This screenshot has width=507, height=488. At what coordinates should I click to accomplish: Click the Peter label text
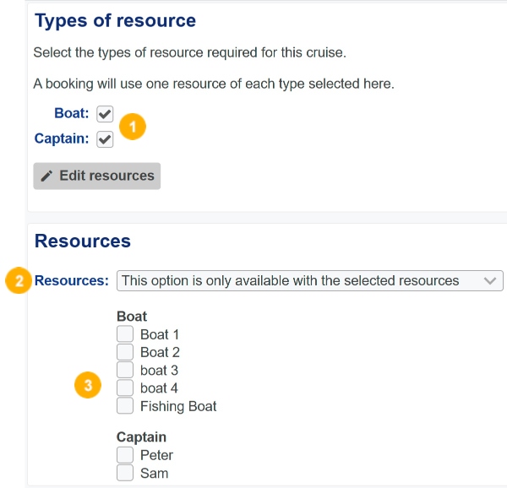(156, 455)
